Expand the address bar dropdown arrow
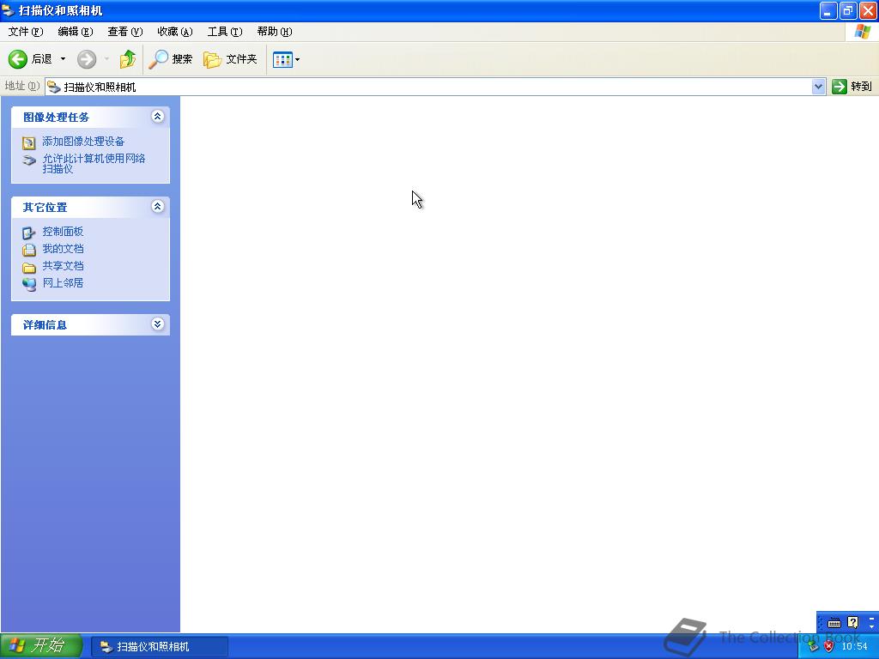The width and height of the screenshot is (879, 659). [x=818, y=87]
